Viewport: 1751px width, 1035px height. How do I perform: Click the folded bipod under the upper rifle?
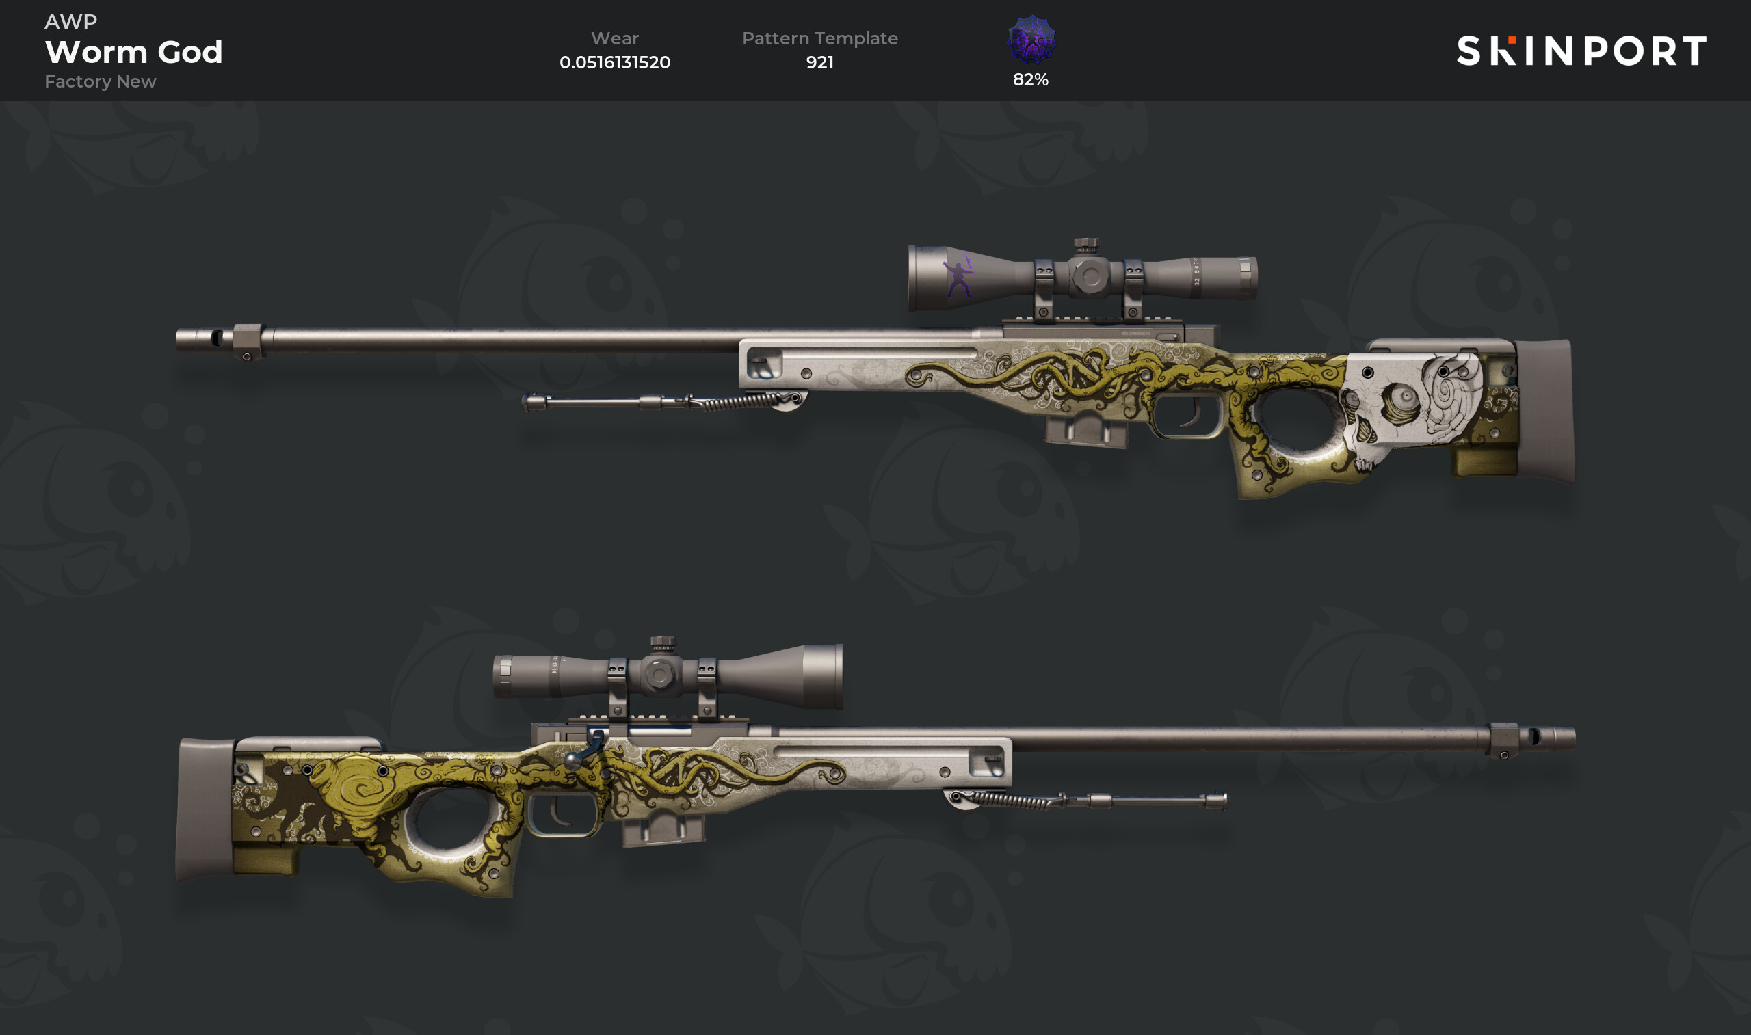(665, 403)
